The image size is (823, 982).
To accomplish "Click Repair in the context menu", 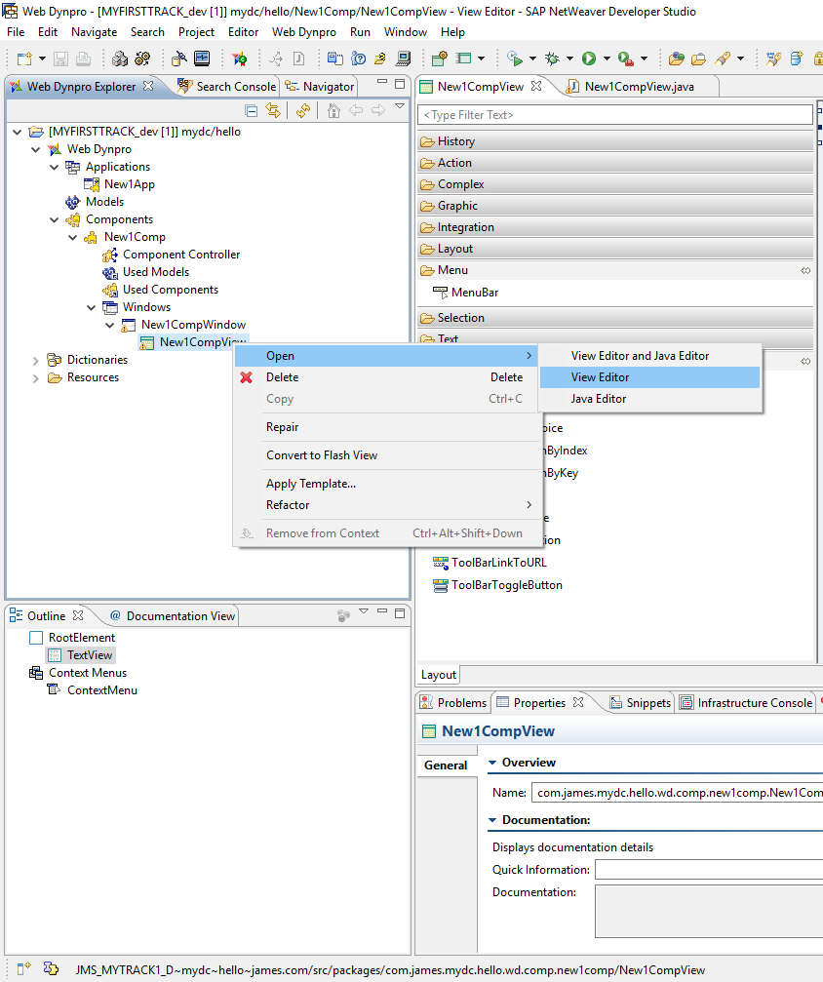I will pyautogui.click(x=388, y=427).
